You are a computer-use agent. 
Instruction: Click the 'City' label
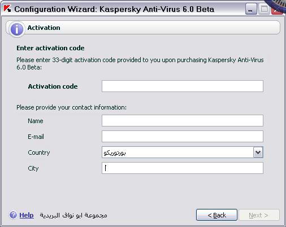point(33,168)
